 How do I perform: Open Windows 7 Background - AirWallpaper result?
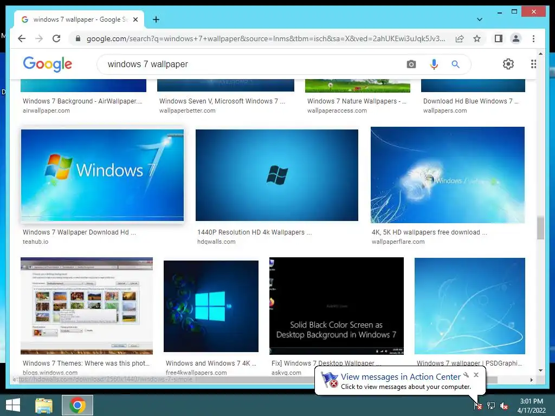82,101
